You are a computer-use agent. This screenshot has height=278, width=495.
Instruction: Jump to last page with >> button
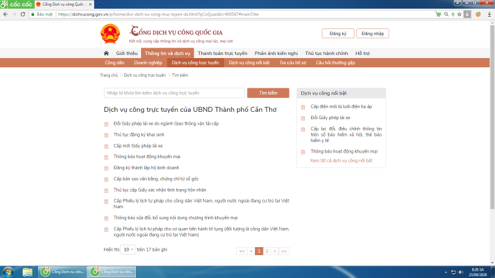(284, 251)
